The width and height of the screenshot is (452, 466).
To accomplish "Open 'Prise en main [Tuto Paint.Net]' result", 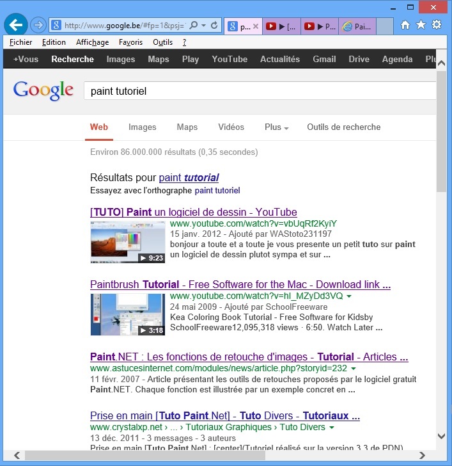I will pyautogui.click(x=224, y=416).
